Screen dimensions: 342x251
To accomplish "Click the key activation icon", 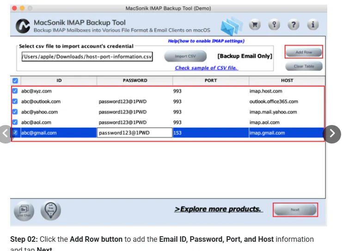I will (274, 24).
